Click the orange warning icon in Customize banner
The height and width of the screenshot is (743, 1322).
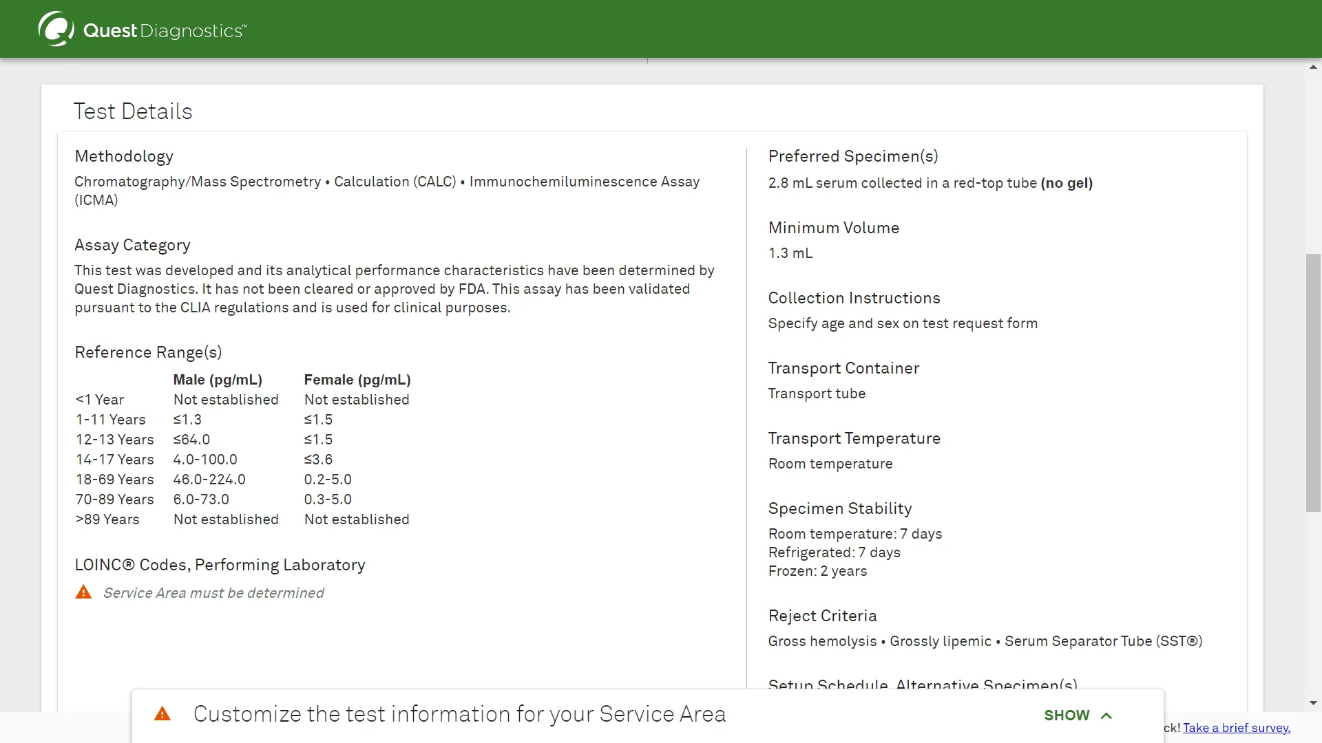point(162,714)
